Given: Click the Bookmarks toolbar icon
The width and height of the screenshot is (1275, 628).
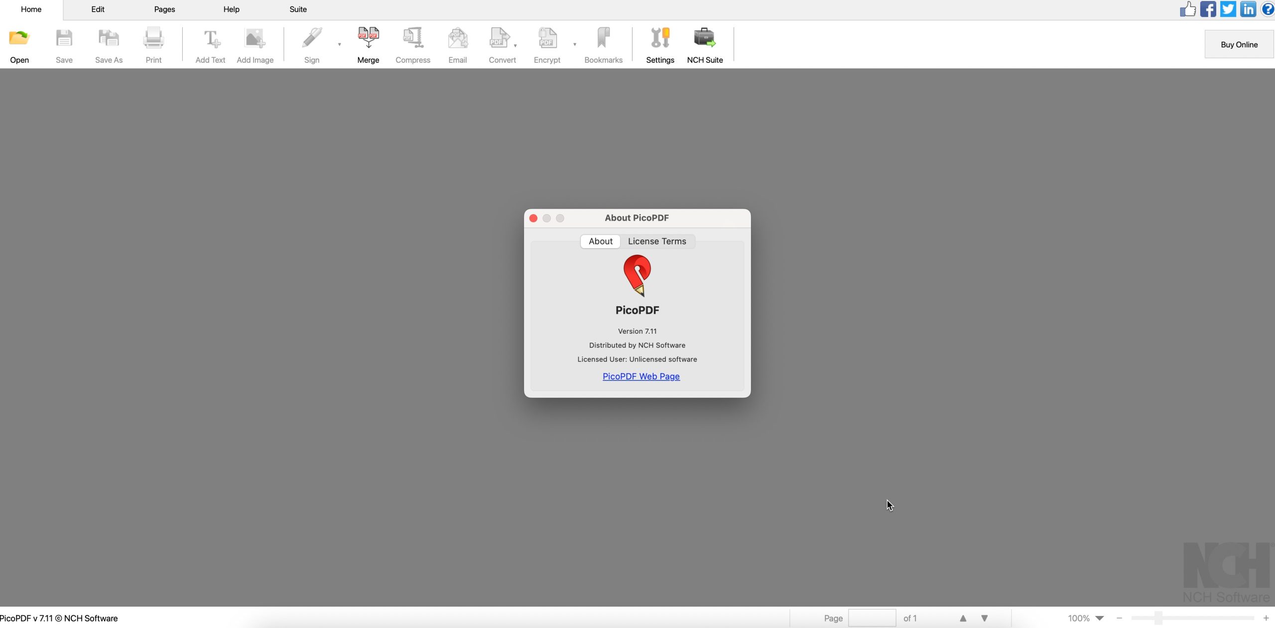Looking at the screenshot, I should pos(603,38).
